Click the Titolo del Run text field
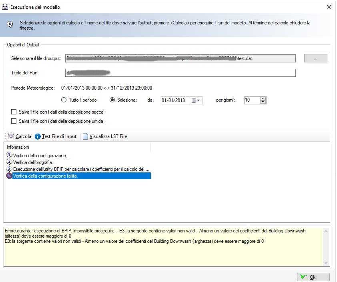 180,73
